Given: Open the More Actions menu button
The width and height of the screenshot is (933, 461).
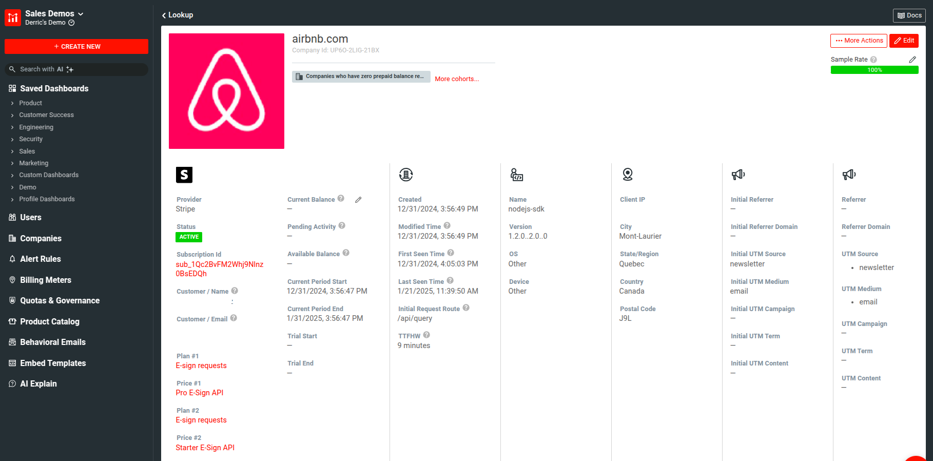Looking at the screenshot, I should [x=859, y=41].
